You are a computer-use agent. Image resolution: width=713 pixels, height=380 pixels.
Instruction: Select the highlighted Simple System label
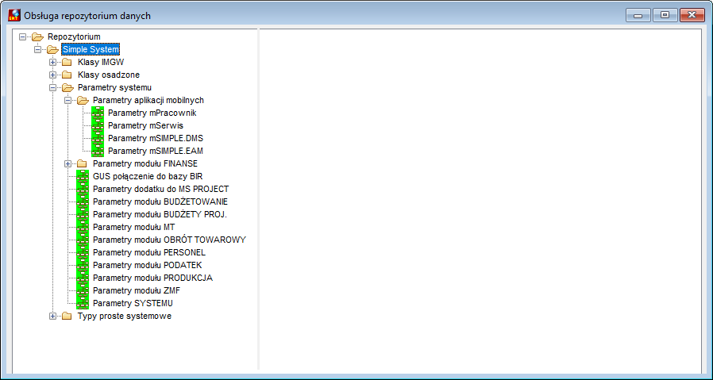coord(91,49)
